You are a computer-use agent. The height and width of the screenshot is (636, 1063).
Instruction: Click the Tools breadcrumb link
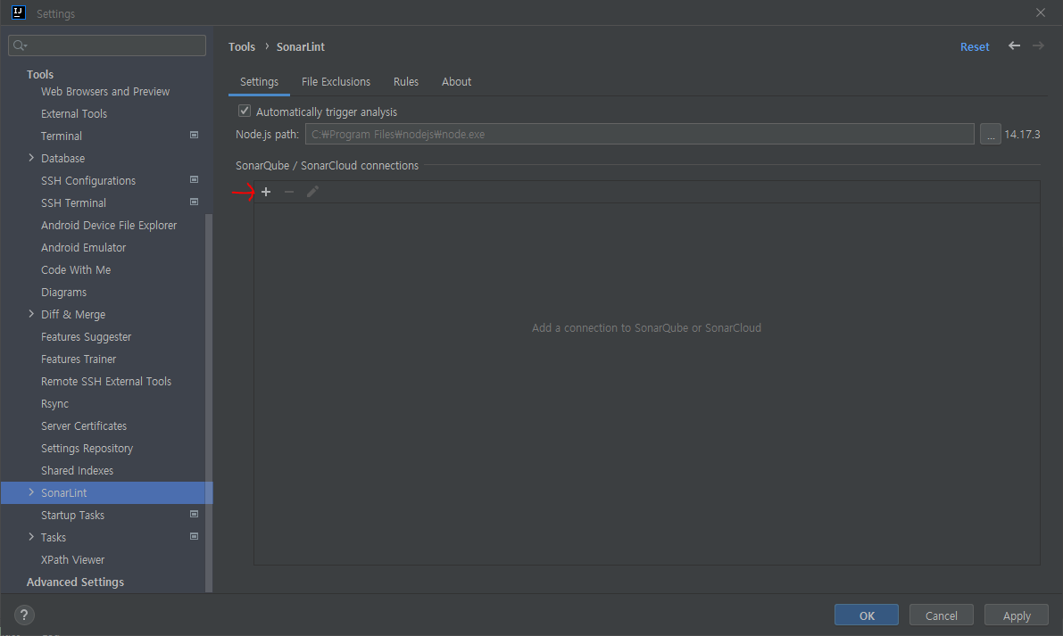(x=241, y=46)
